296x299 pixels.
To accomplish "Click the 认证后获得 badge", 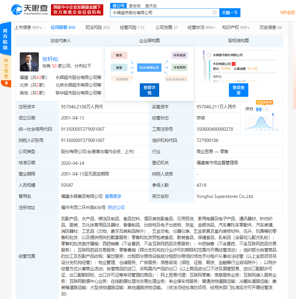I will [264, 102].
